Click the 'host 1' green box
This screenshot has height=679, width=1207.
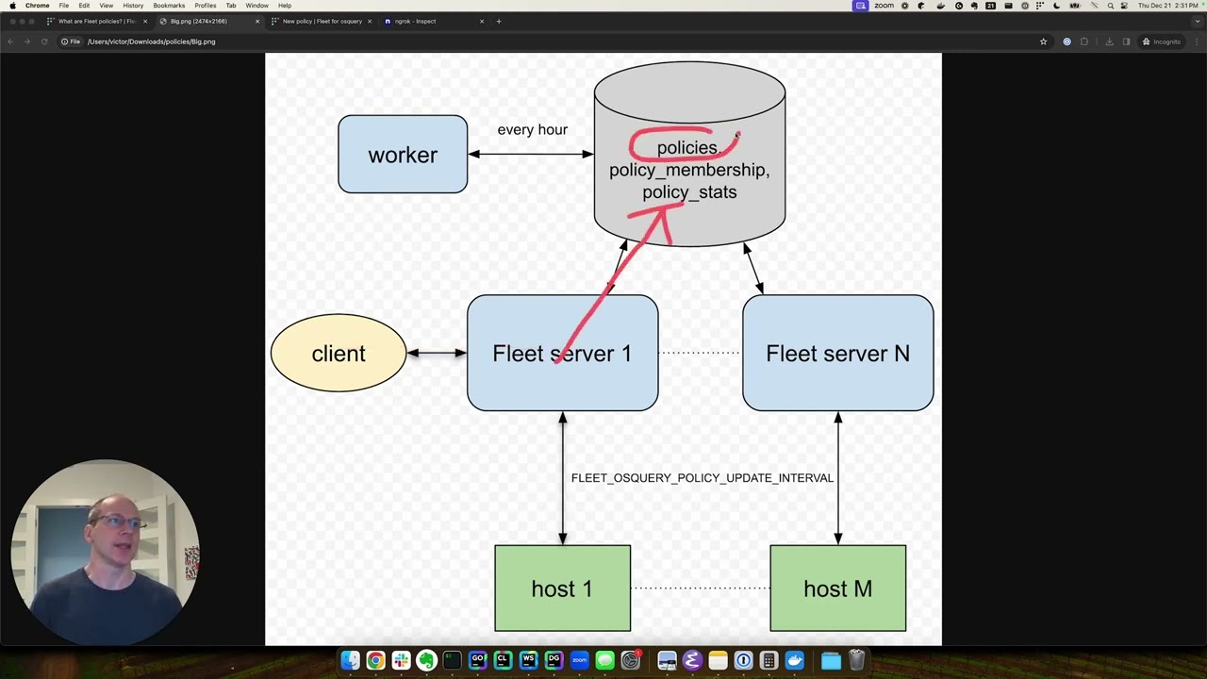click(563, 588)
